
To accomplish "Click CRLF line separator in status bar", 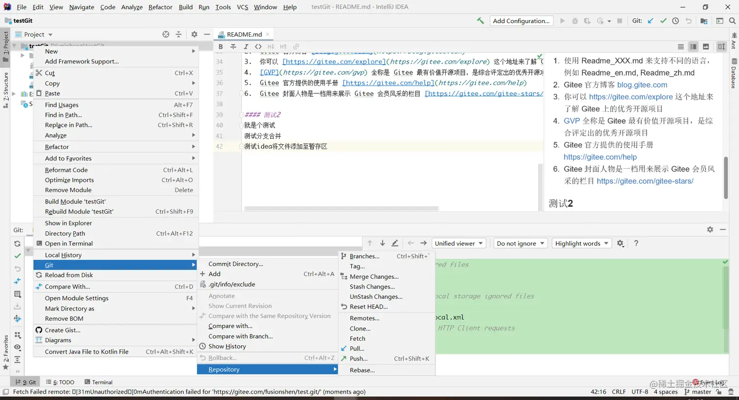I will (618, 392).
